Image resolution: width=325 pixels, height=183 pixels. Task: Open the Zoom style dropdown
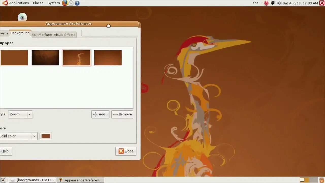[x=20, y=114]
